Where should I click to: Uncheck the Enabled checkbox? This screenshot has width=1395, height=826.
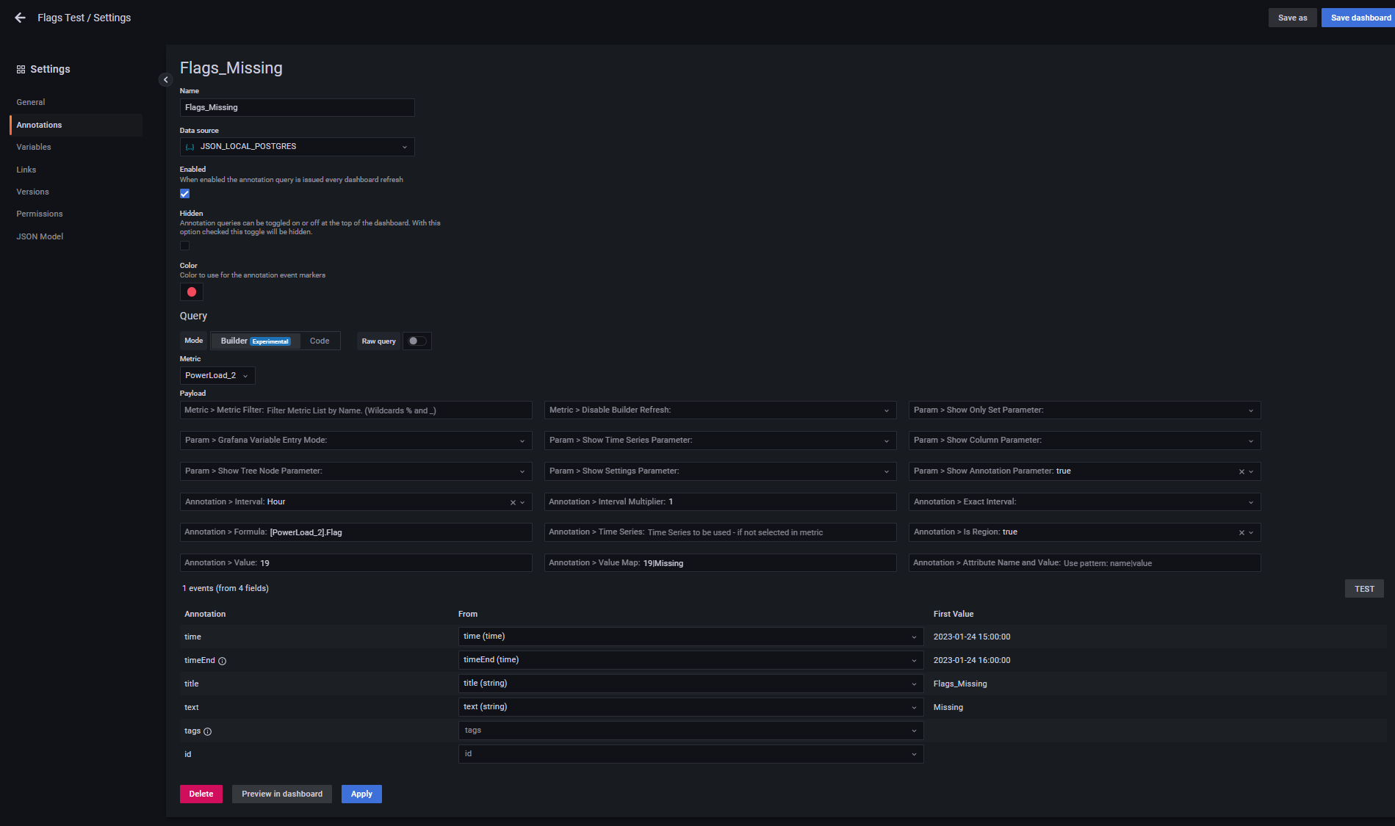tap(184, 194)
